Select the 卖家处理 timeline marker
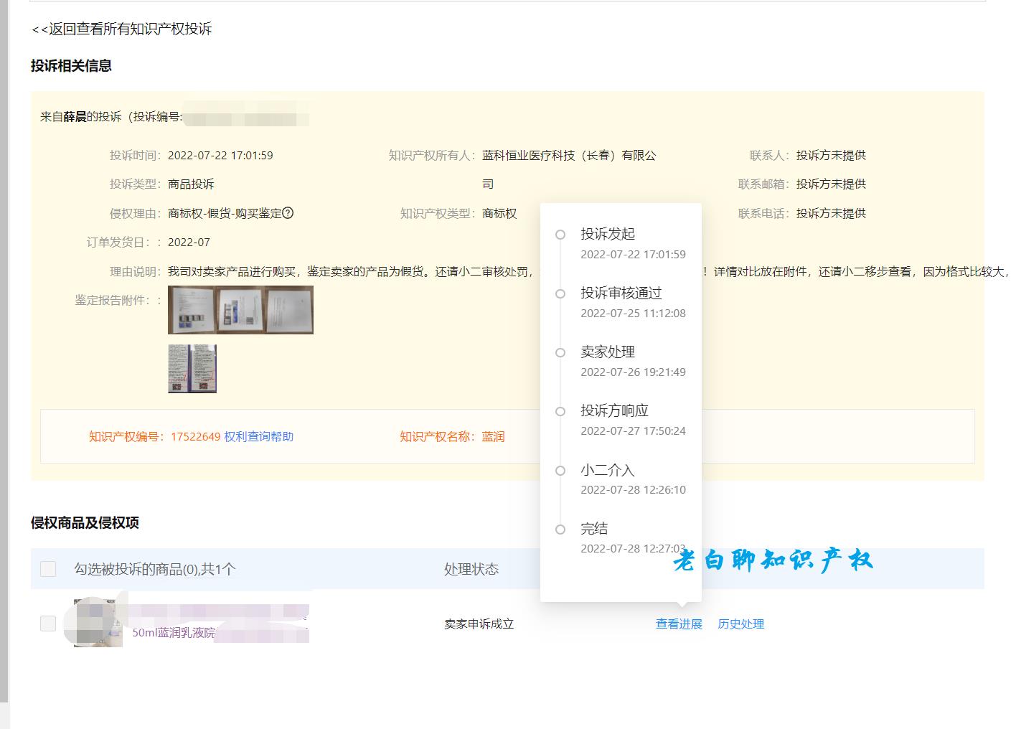Viewport: 1016px width, 729px height. 560,352
